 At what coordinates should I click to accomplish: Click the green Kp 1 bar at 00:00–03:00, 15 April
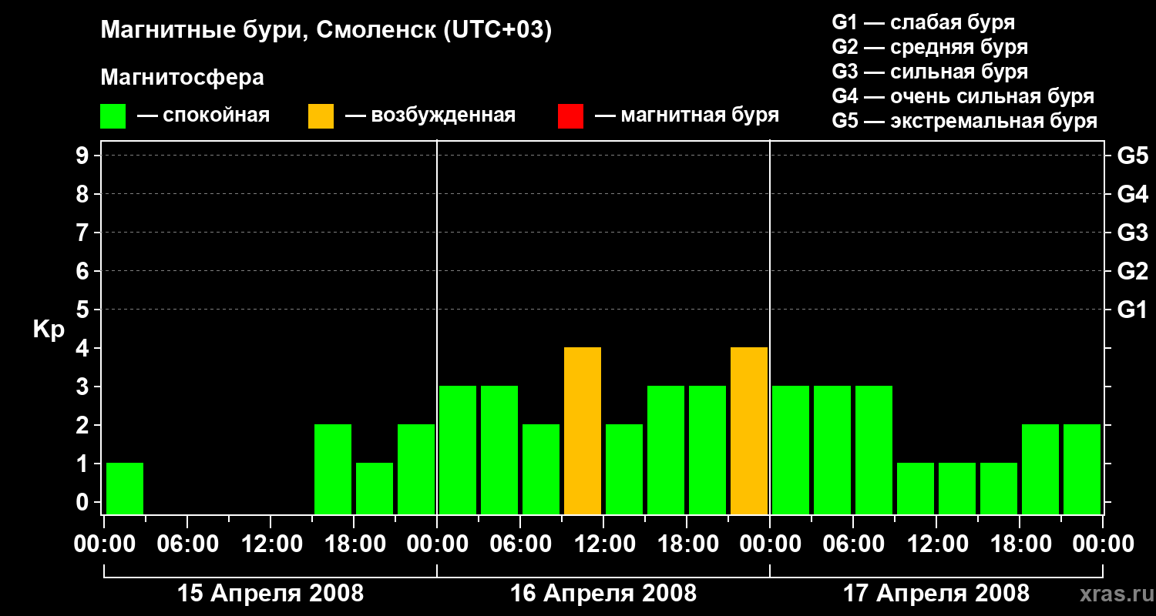click(x=125, y=489)
